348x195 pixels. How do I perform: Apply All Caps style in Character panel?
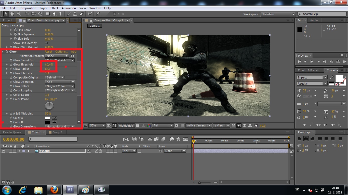(318, 125)
